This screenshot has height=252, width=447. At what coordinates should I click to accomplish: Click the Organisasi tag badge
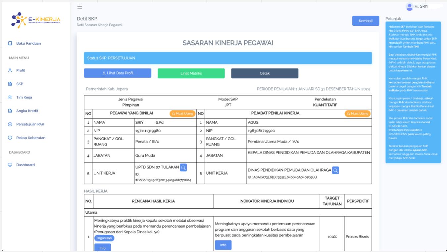tap(104, 238)
